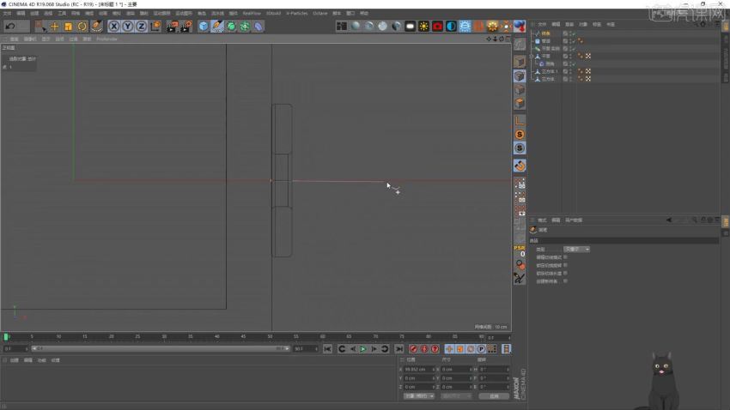Click the Make Editable icon

(520, 45)
